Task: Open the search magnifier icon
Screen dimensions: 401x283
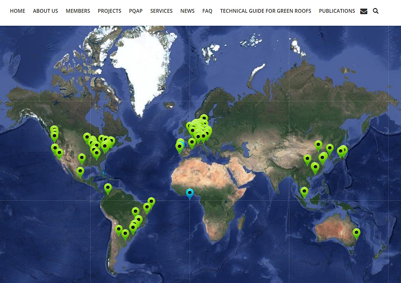Action: coord(376,11)
